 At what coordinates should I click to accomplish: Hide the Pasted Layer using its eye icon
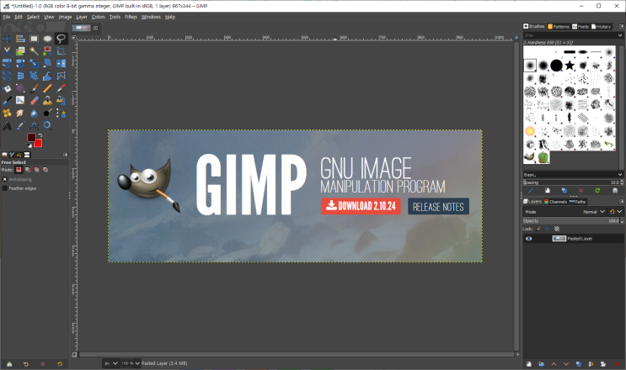(x=528, y=239)
